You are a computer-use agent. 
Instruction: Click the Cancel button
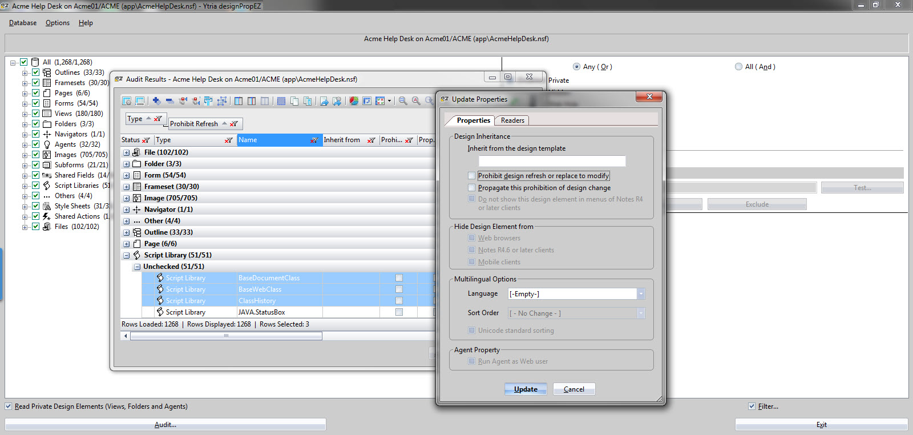pyautogui.click(x=574, y=389)
